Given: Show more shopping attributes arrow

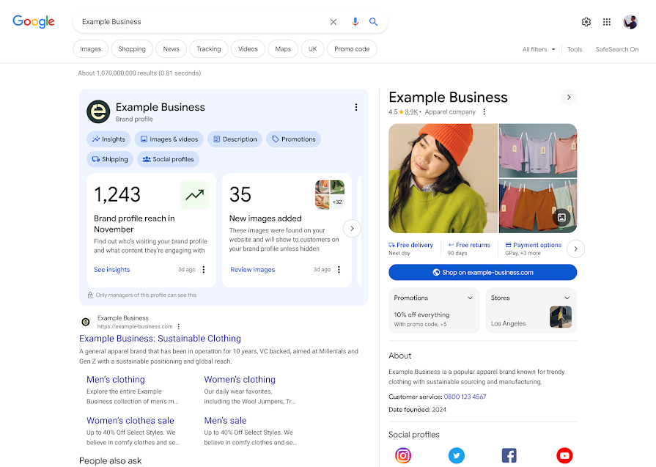Looking at the screenshot, I should click(x=575, y=249).
